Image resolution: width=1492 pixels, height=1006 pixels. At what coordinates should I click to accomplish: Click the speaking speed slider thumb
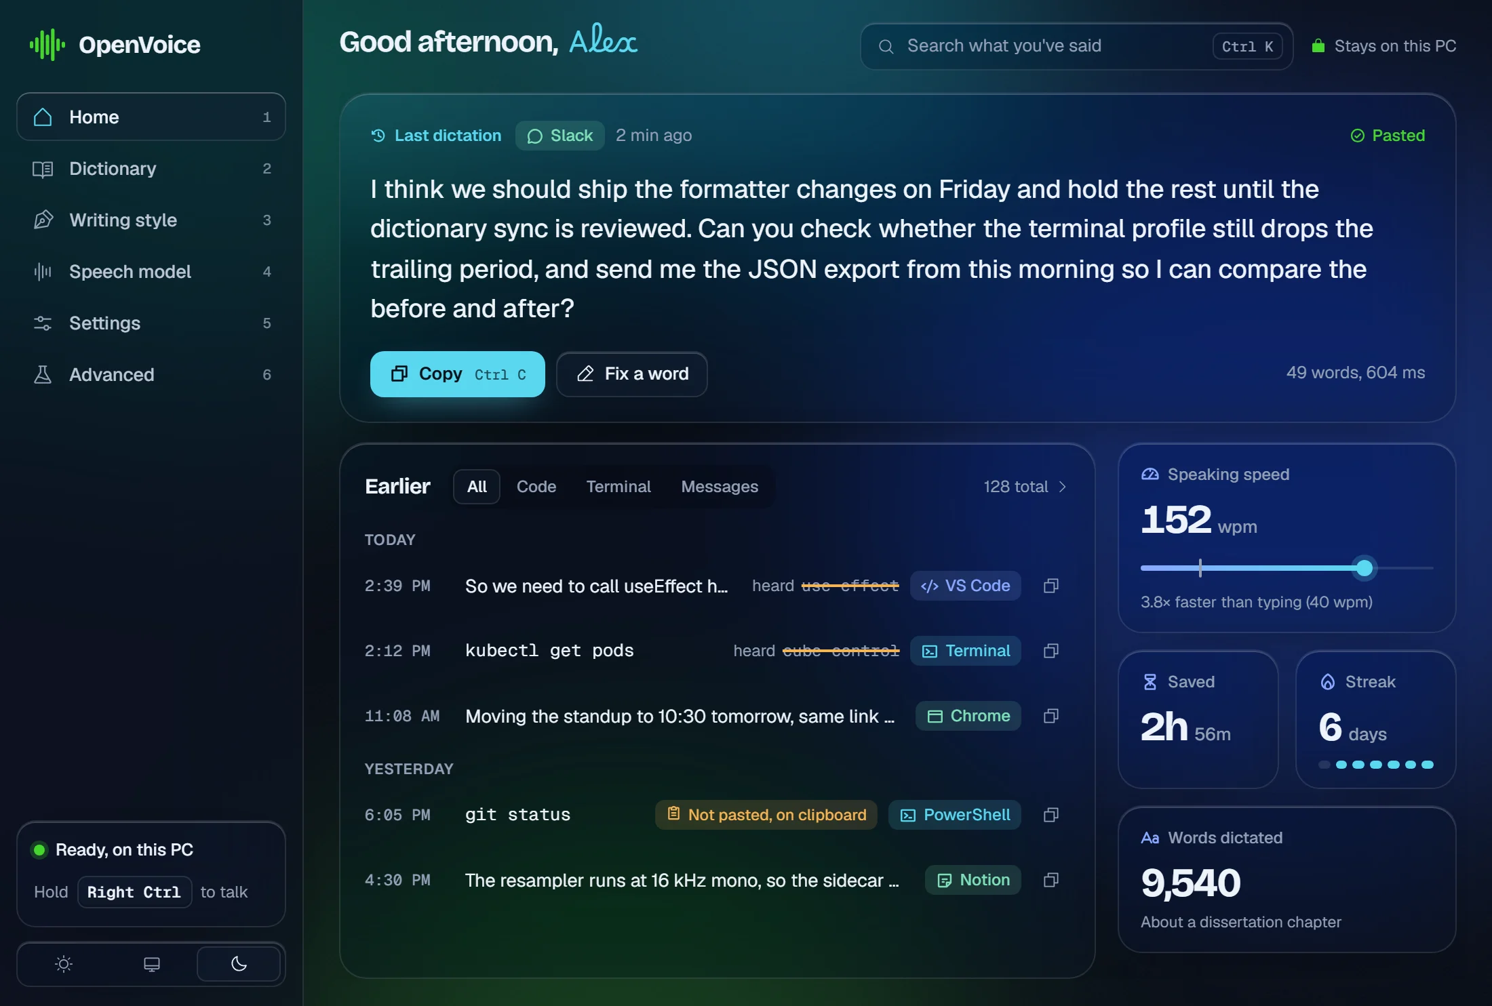click(x=1365, y=568)
